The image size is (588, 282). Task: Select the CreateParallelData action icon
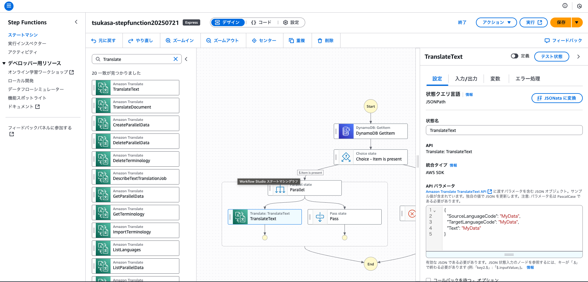(103, 123)
